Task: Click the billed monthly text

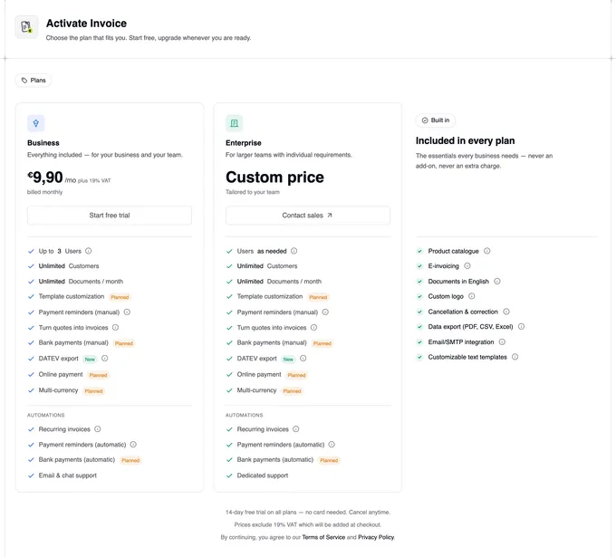Action: [44, 192]
